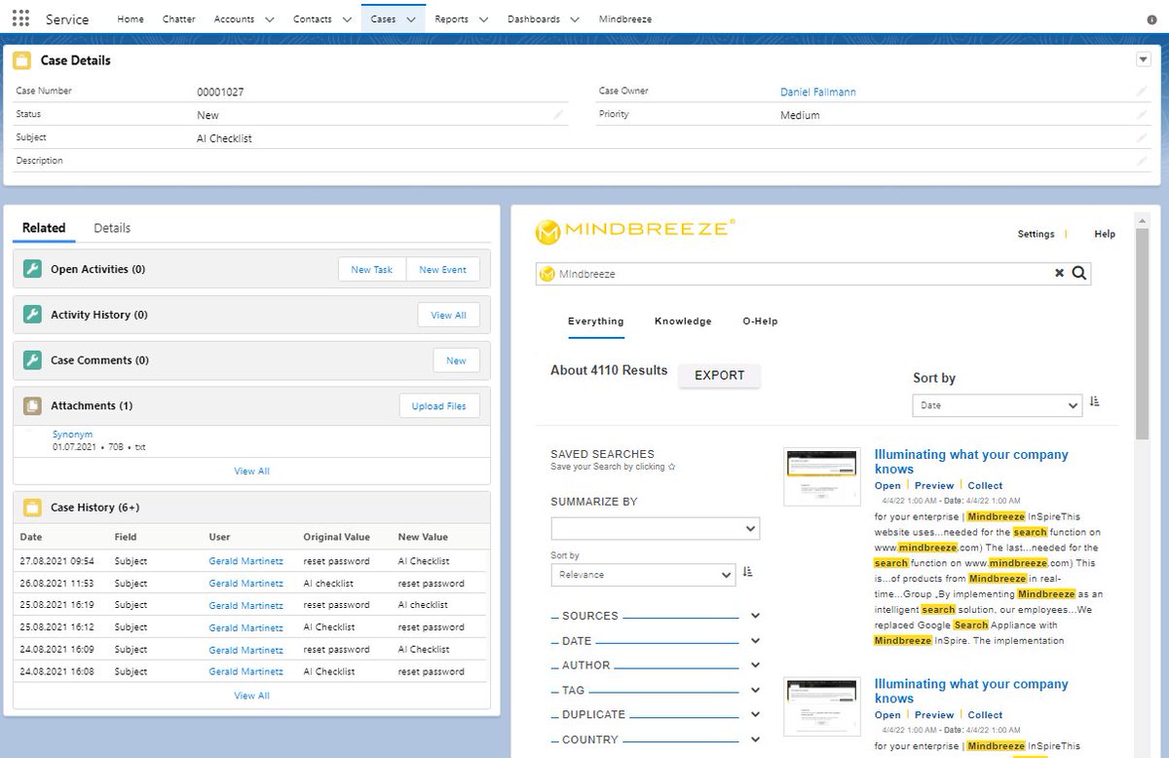Click the Case History folder icon

[32, 508]
